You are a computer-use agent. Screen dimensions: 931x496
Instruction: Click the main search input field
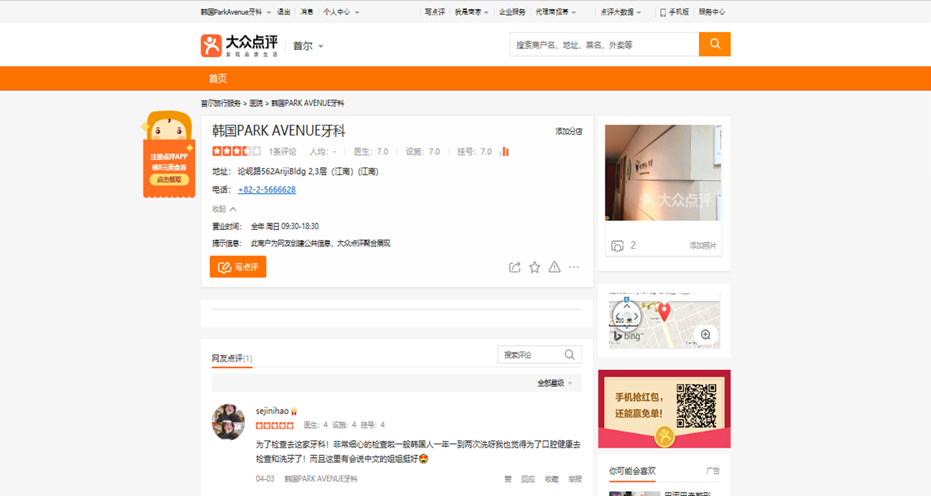click(x=603, y=44)
